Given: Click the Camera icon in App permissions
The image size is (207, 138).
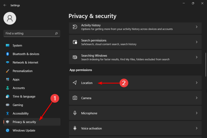Looking at the screenshot, I should coord(75,98).
